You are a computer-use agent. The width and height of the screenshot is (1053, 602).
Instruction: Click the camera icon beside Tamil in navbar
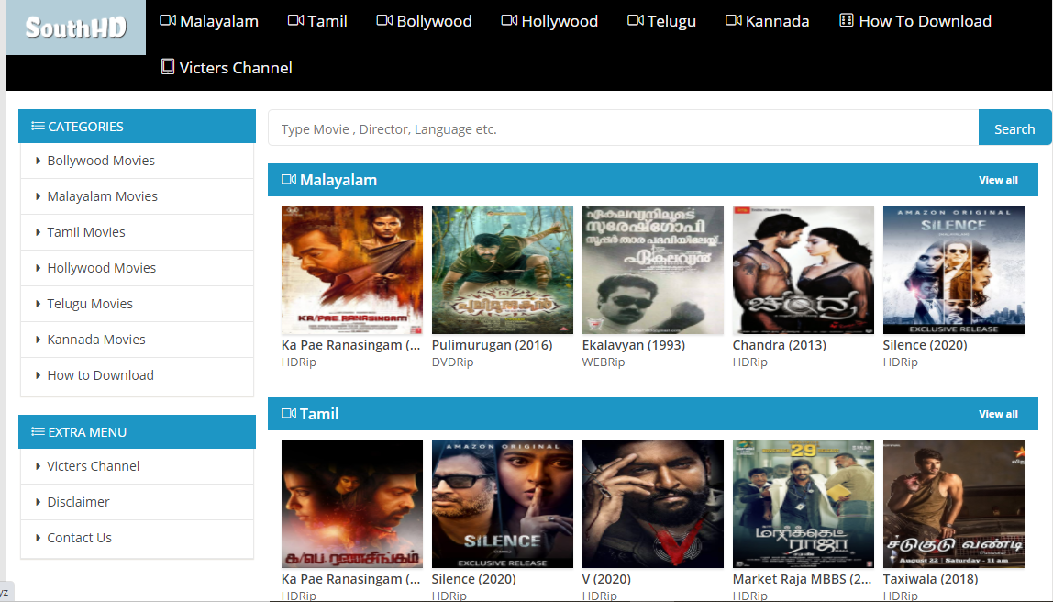pos(295,20)
